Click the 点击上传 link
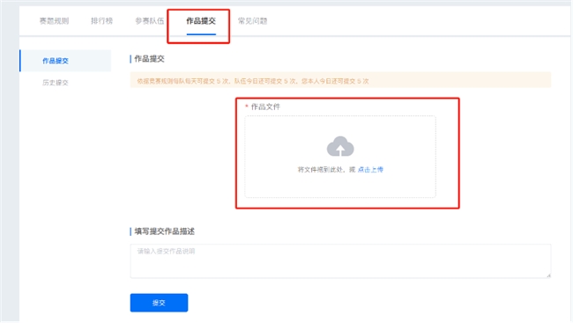The image size is (573, 323). [370, 169]
